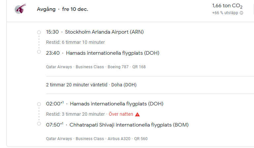254x148 pixels.
Task: Click the 07:50 arrival circle marker
Action: (x=39, y=124)
